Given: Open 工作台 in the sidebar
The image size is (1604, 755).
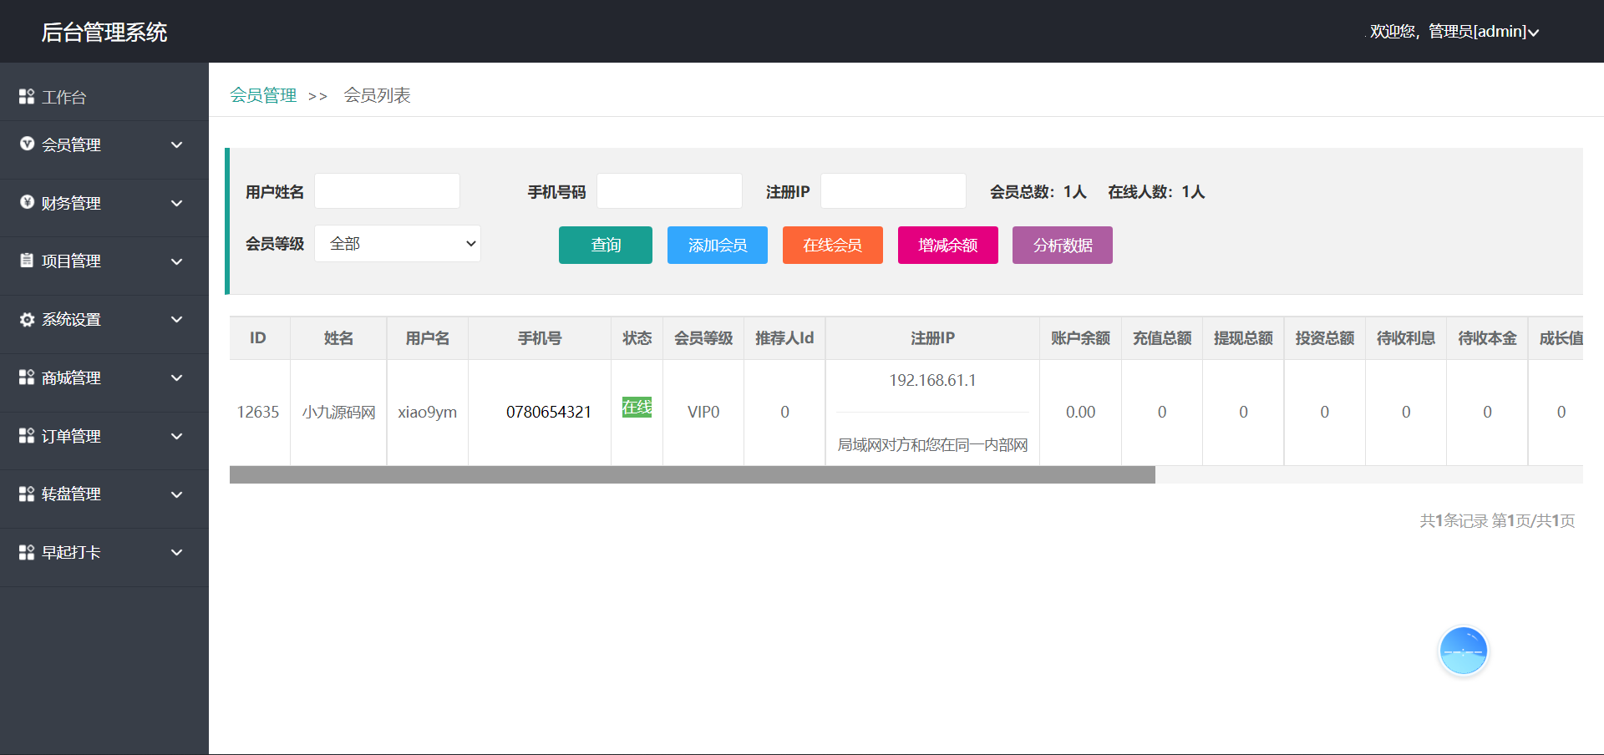Looking at the screenshot, I should [x=64, y=97].
